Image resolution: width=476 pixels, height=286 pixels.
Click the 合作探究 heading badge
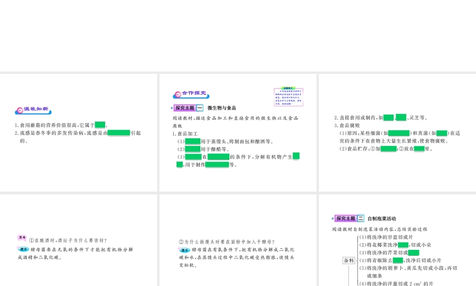coord(191,94)
